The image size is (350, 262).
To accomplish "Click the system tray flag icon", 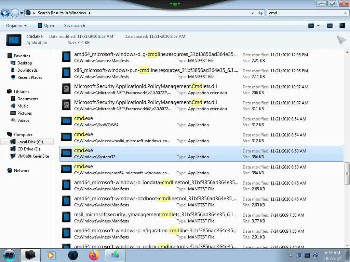I will point(299,256).
